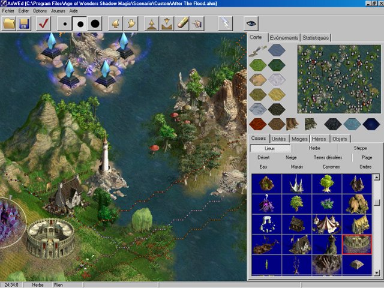
Task: Select the white spiky bones thumbnail
Action: point(296,184)
